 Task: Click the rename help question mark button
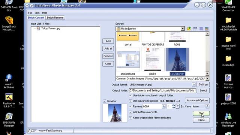click(x=177, y=106)
